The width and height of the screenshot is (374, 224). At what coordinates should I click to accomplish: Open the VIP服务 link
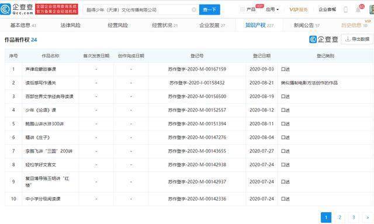tap(299, 9)
